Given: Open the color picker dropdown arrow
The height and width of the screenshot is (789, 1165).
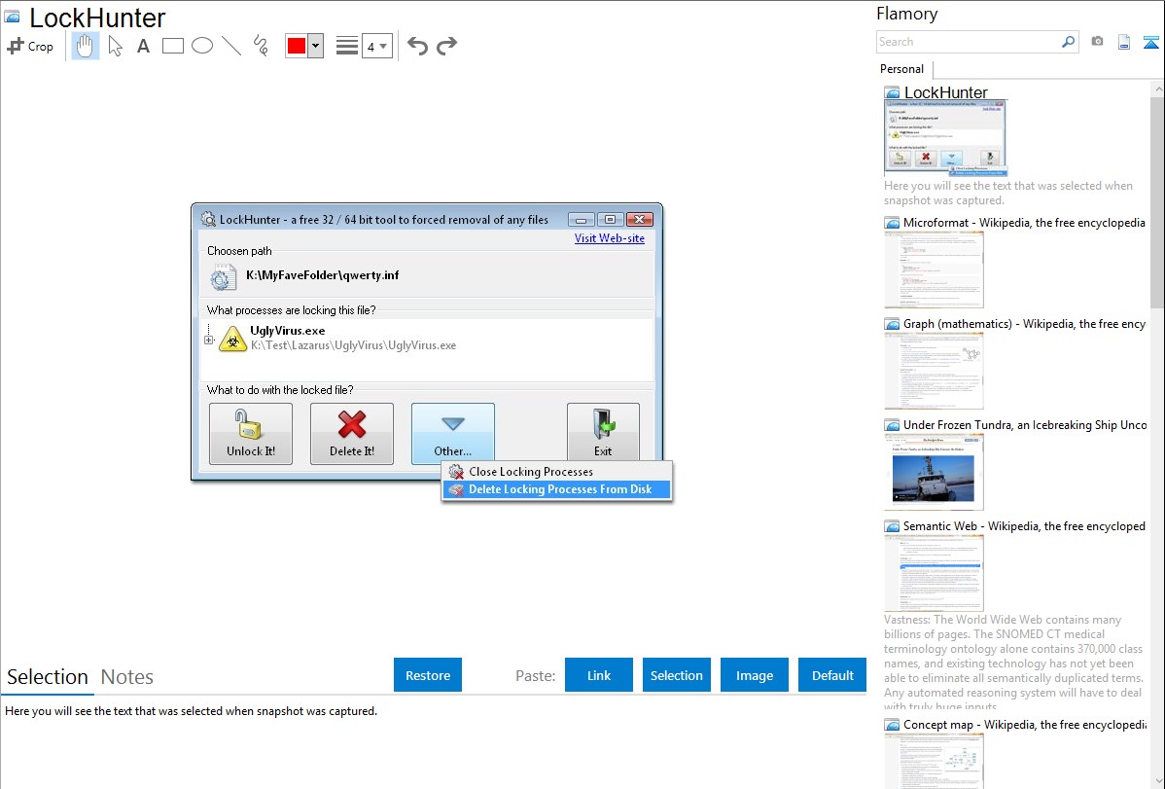Looking at the screenshot, I should point(315,46).
